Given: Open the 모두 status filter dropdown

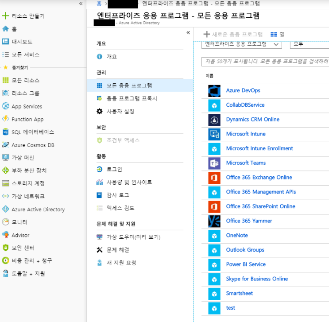Looking at the screenshot, I should (309, 44).
